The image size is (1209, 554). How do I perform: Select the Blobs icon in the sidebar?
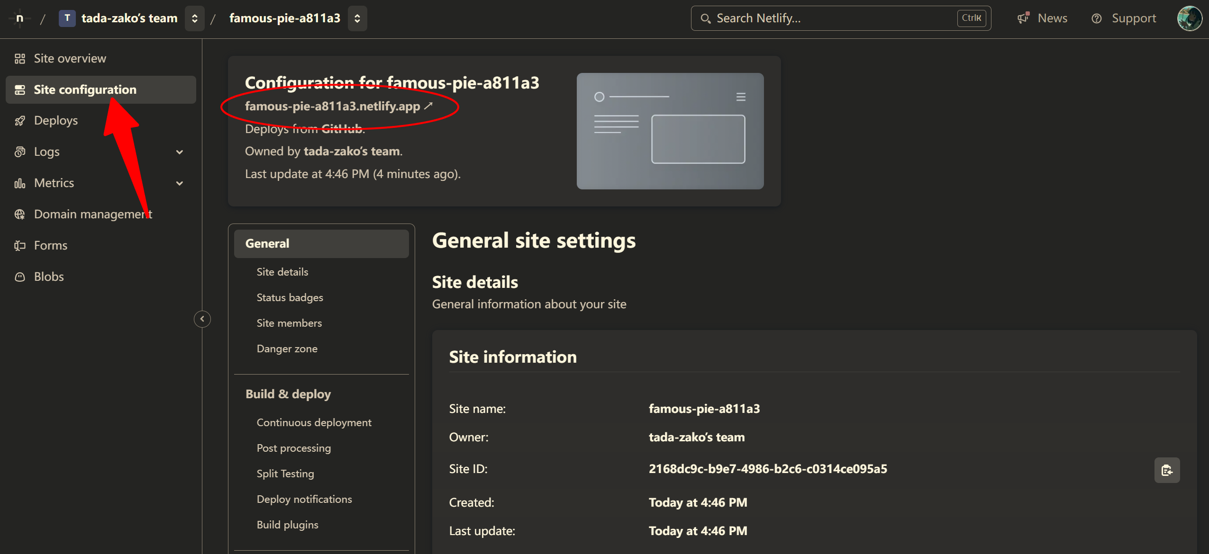click(x=19, y=276)
